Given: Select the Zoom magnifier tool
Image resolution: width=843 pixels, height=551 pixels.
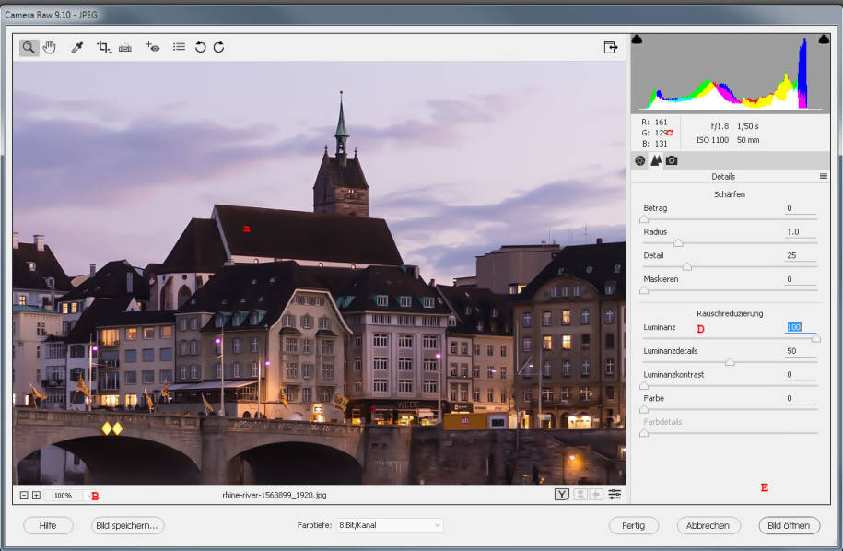Looking at the screenshot, I should [29, 47].
